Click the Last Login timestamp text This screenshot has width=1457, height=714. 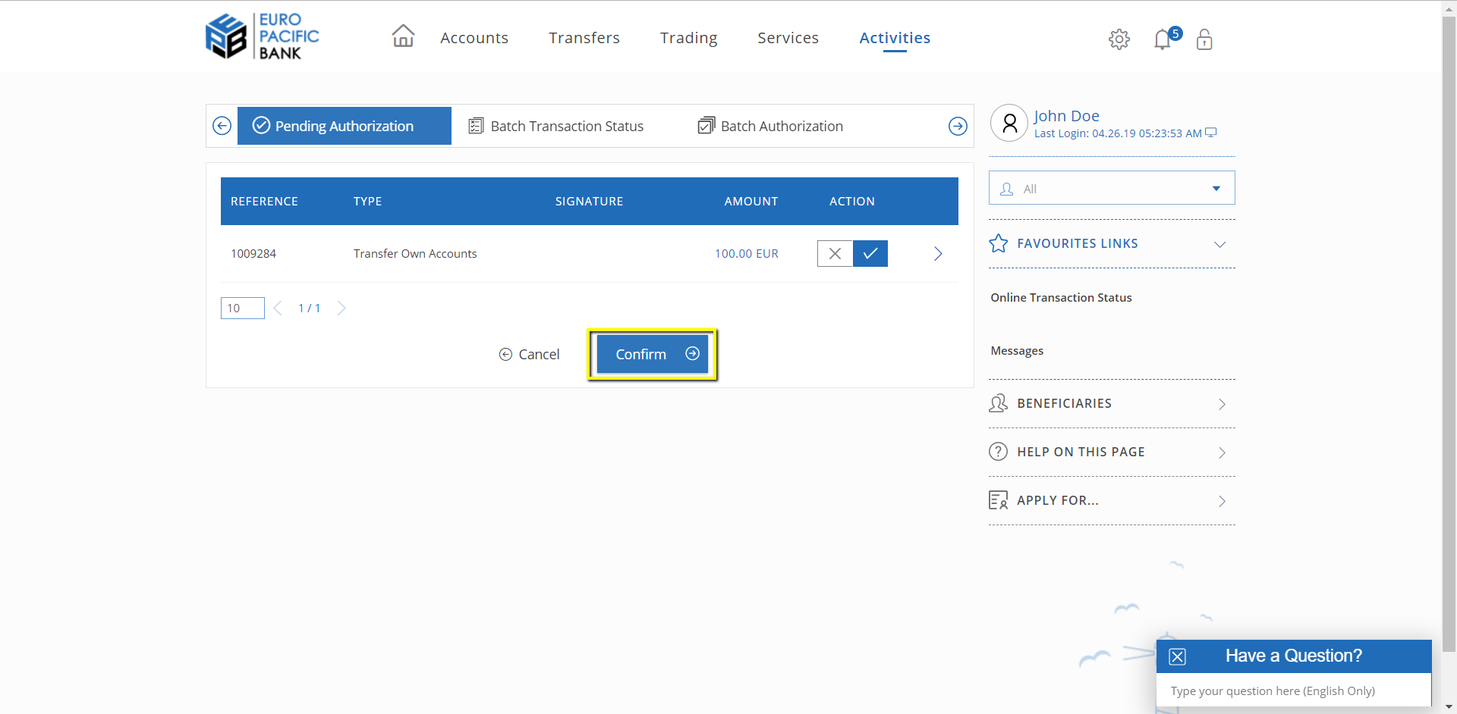point(1118,133)
